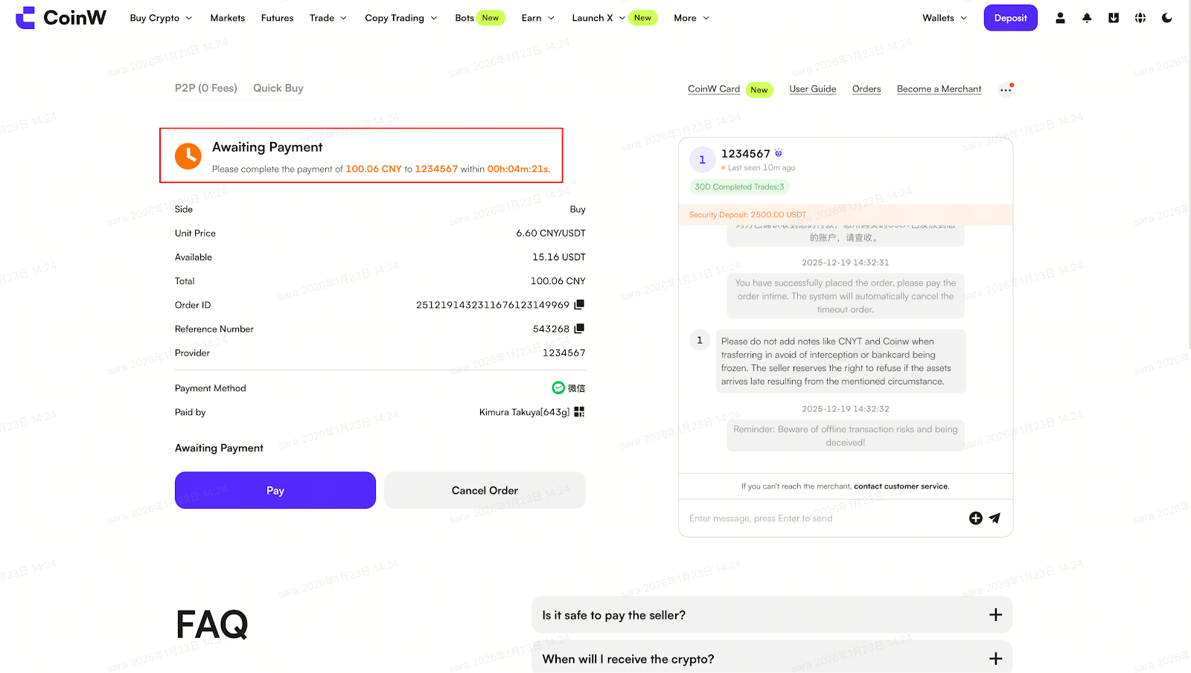Click the CoinW logo icon
1191x673 pixels.
[26, 18]
